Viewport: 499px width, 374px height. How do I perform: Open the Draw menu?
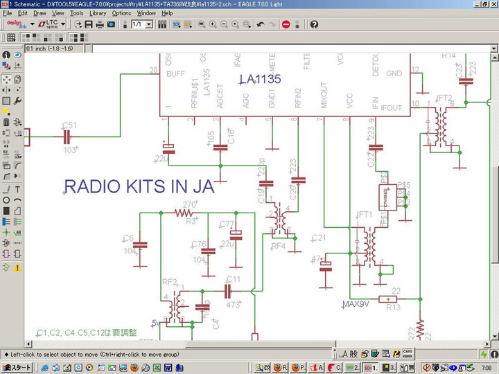pyautogui.click(x=40, y=12)
